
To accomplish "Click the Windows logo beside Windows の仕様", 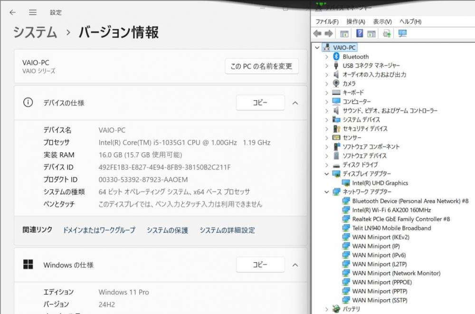I will pyautogui.click(x=28, y=264).
